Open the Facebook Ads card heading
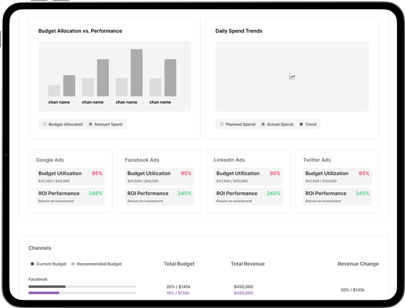Image resolution: width=405 pixels, height=308 pixels. 142,160
